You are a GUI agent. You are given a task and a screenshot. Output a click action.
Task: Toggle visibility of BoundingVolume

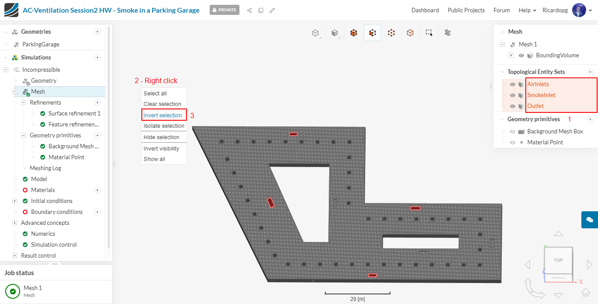click(521, 56)
